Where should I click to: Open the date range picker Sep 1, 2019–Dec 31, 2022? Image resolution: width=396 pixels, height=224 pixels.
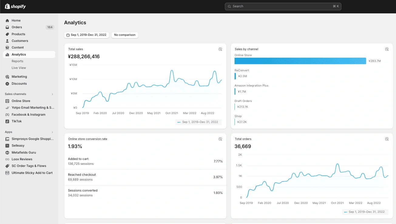point(86,35)
